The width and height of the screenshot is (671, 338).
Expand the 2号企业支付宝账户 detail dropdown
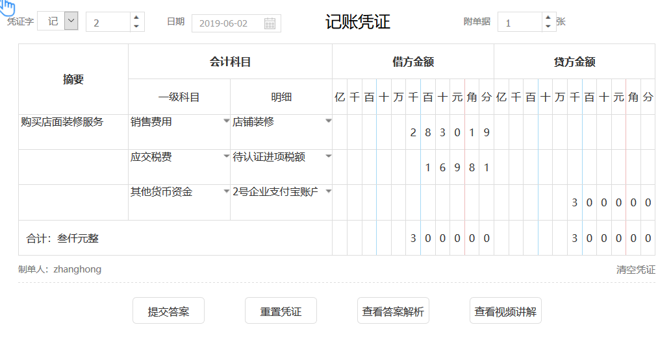328,191
